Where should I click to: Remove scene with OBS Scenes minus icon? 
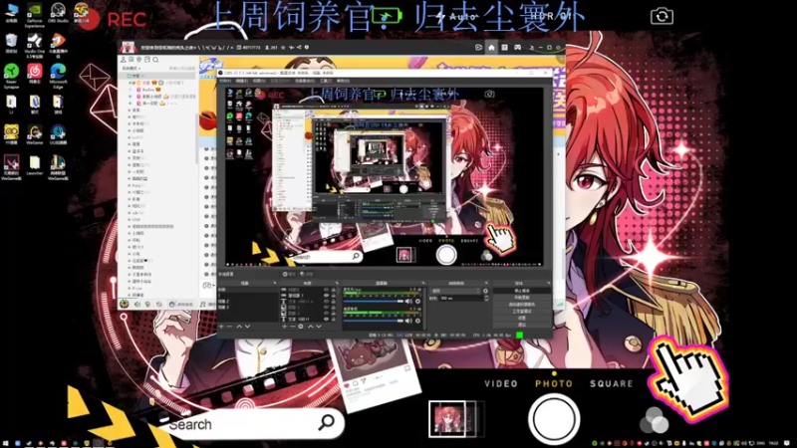click(x=229, y=327)
